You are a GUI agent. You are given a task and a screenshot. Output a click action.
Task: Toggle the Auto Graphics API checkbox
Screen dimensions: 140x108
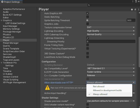pos(87,13)
